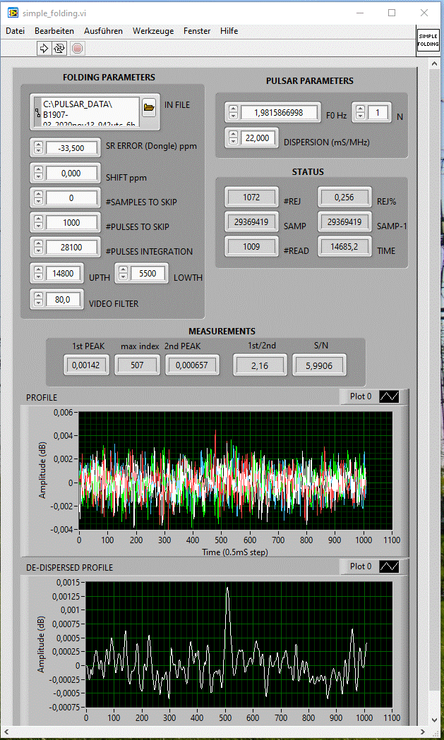The image size is (444, 740).
Task: Click the LabVIEW icon in title bar
Action: coord(13,13)
